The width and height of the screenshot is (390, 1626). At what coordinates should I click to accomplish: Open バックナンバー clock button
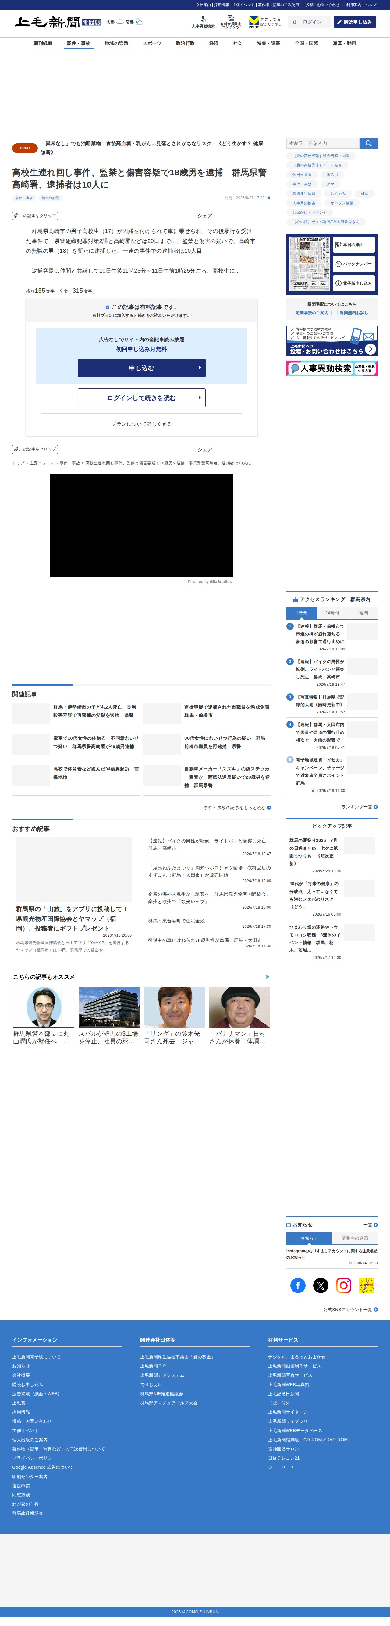354,264
